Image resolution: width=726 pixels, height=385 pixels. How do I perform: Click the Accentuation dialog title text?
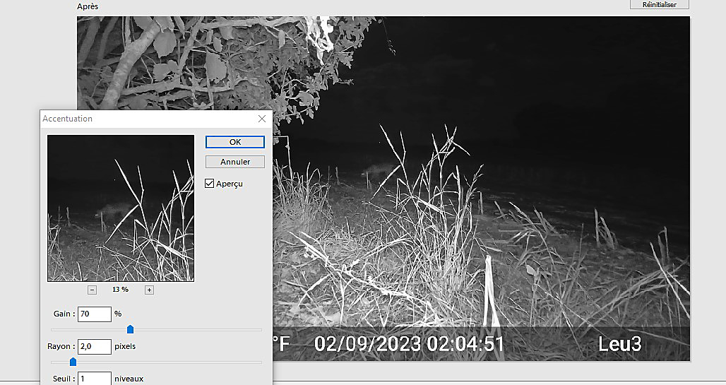point(68,119)
